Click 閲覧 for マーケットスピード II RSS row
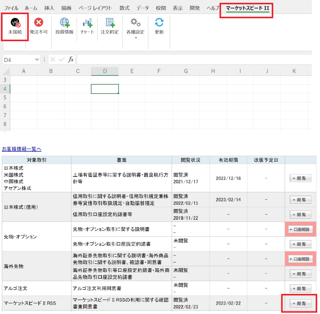Image resolution: width=320 pixels, height=314 pixels. pos(301,303)
